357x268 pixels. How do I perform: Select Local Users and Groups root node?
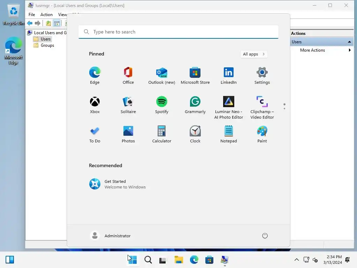(x=47, y=32)
